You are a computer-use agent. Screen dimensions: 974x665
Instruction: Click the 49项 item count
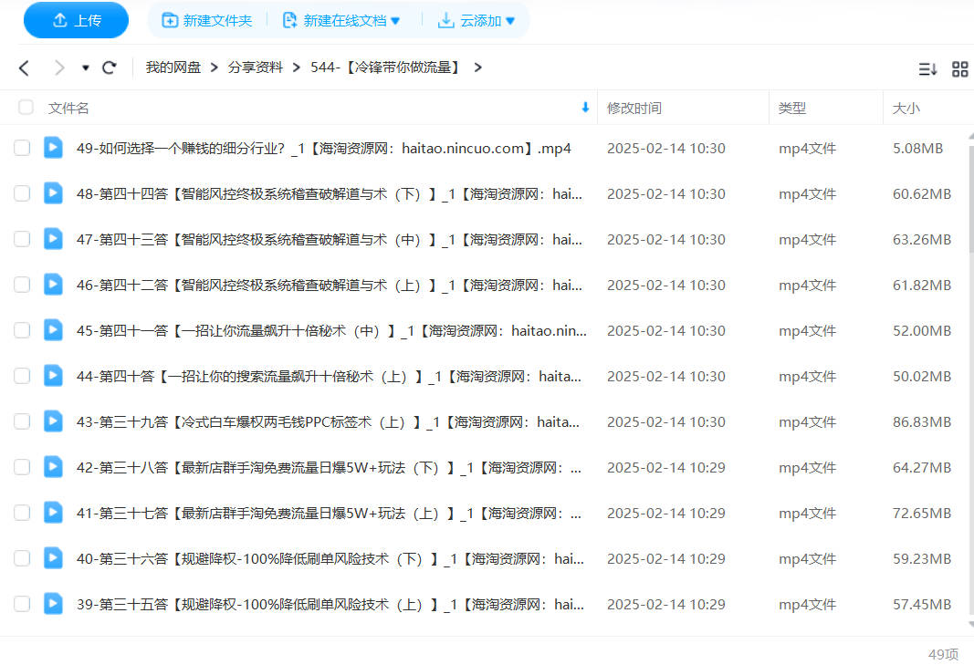coord(943,654)
